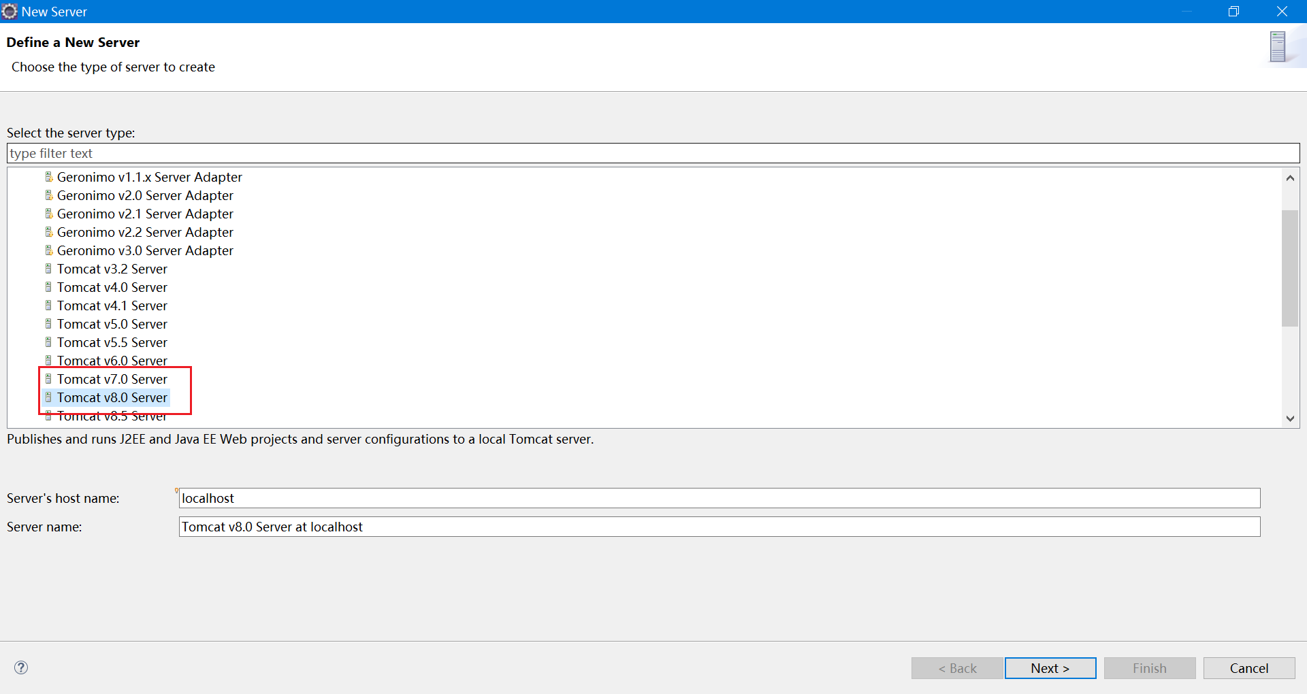Click the Geronimo v2.2 Server Adapter icon
This screenshot has width=1307, height=694.
48,232
